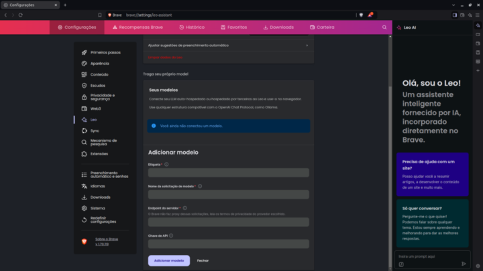Click the search icon in settings header
This screenshot has height=271, width=483.
(384, 27)
